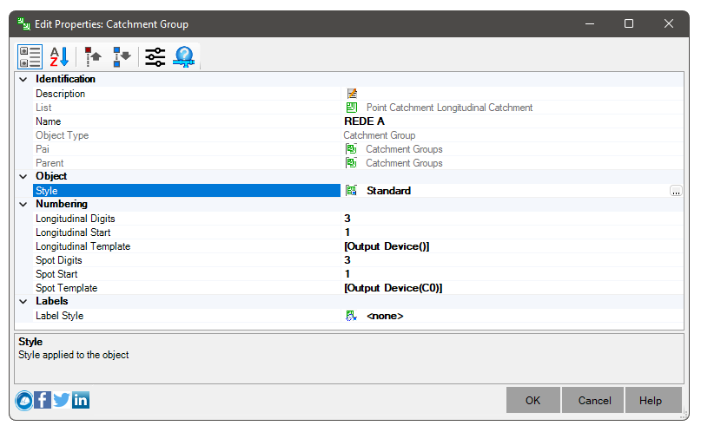The width and height of the screenshot is (701, 432).
Task: Click the round blue logo icon at bottom left
Action: point(23,400)
